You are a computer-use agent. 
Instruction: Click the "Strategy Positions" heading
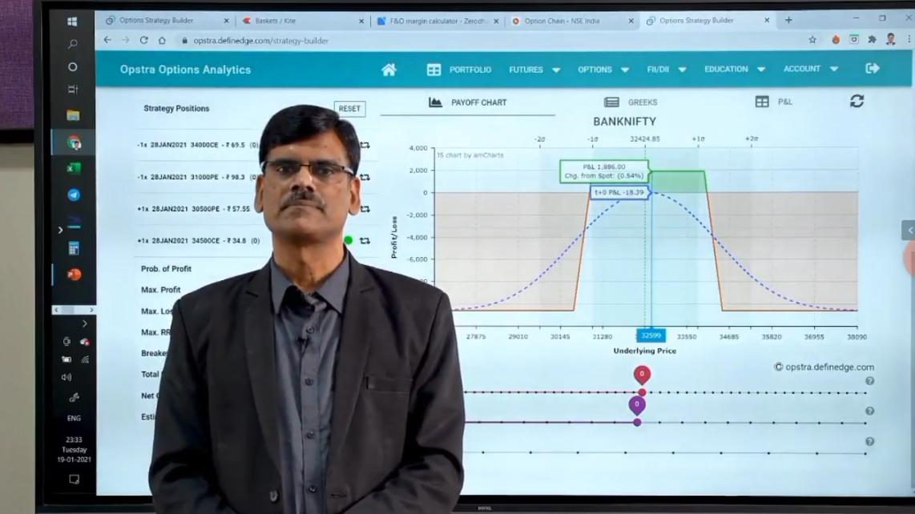(176, 109)
